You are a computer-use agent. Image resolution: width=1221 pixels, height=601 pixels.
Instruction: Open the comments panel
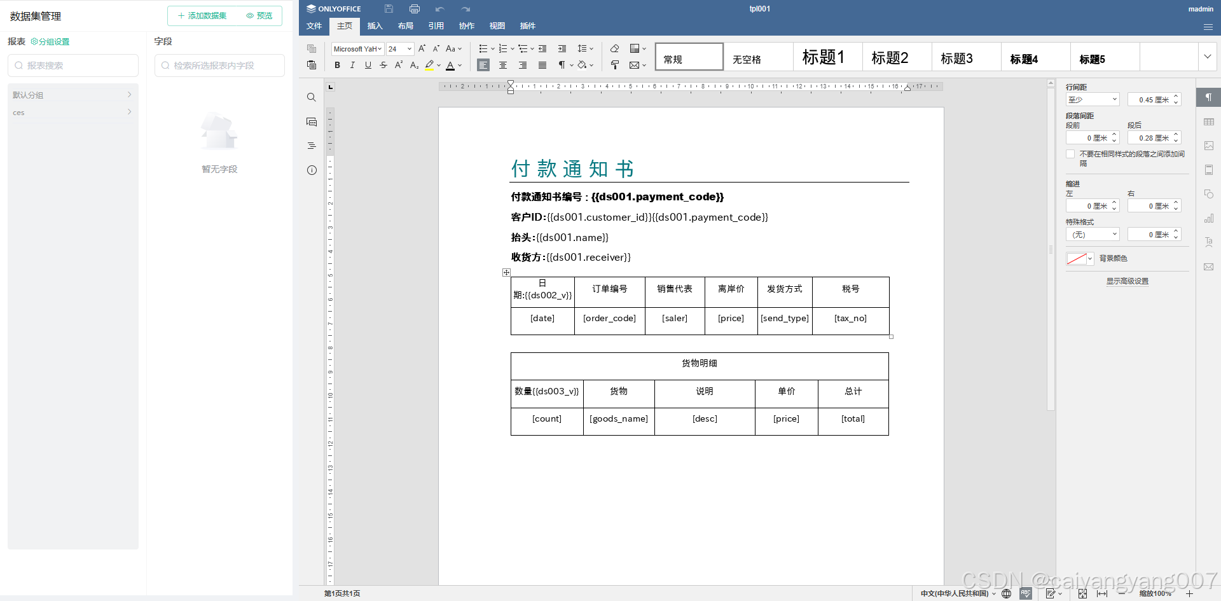click(312, 121)
